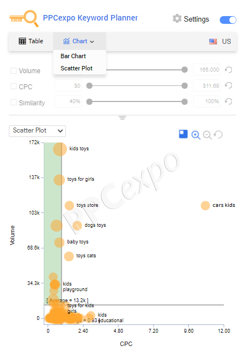This screenshot has height=356, width=243.
Task: Enable the Volume checkbox
Action: (13, 70)
